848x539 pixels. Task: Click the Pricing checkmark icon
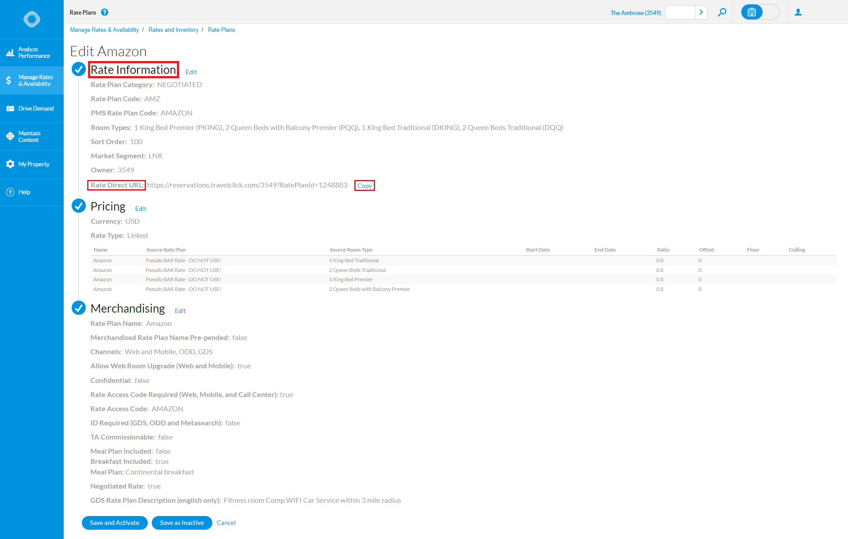[x=79, y=206]
